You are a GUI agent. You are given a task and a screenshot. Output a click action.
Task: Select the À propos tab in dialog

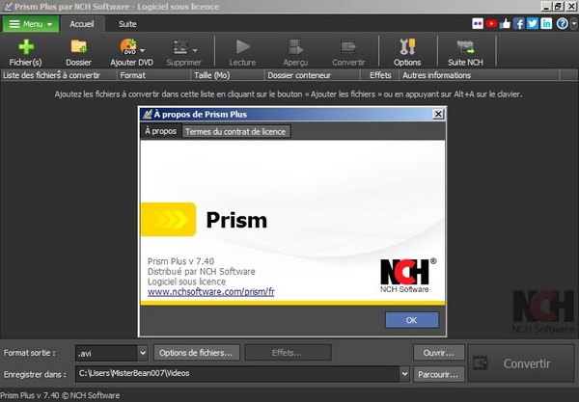coord(160,131)
